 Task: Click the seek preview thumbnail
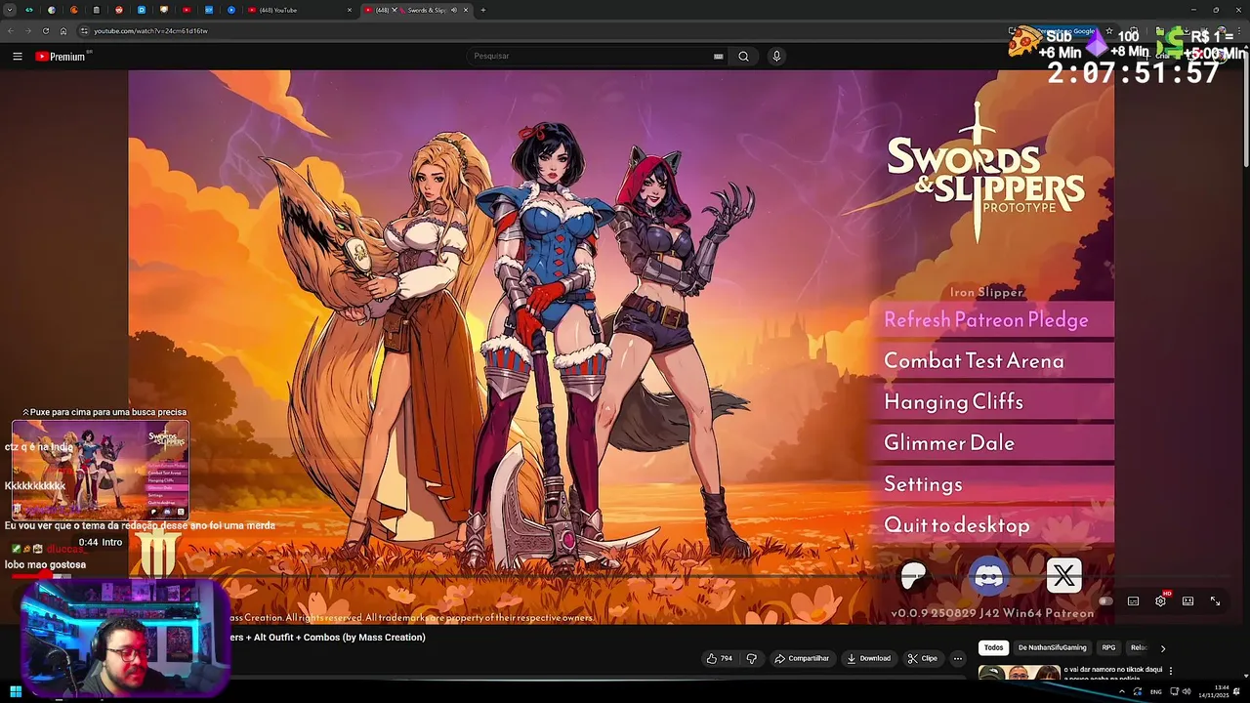point(100,471)
